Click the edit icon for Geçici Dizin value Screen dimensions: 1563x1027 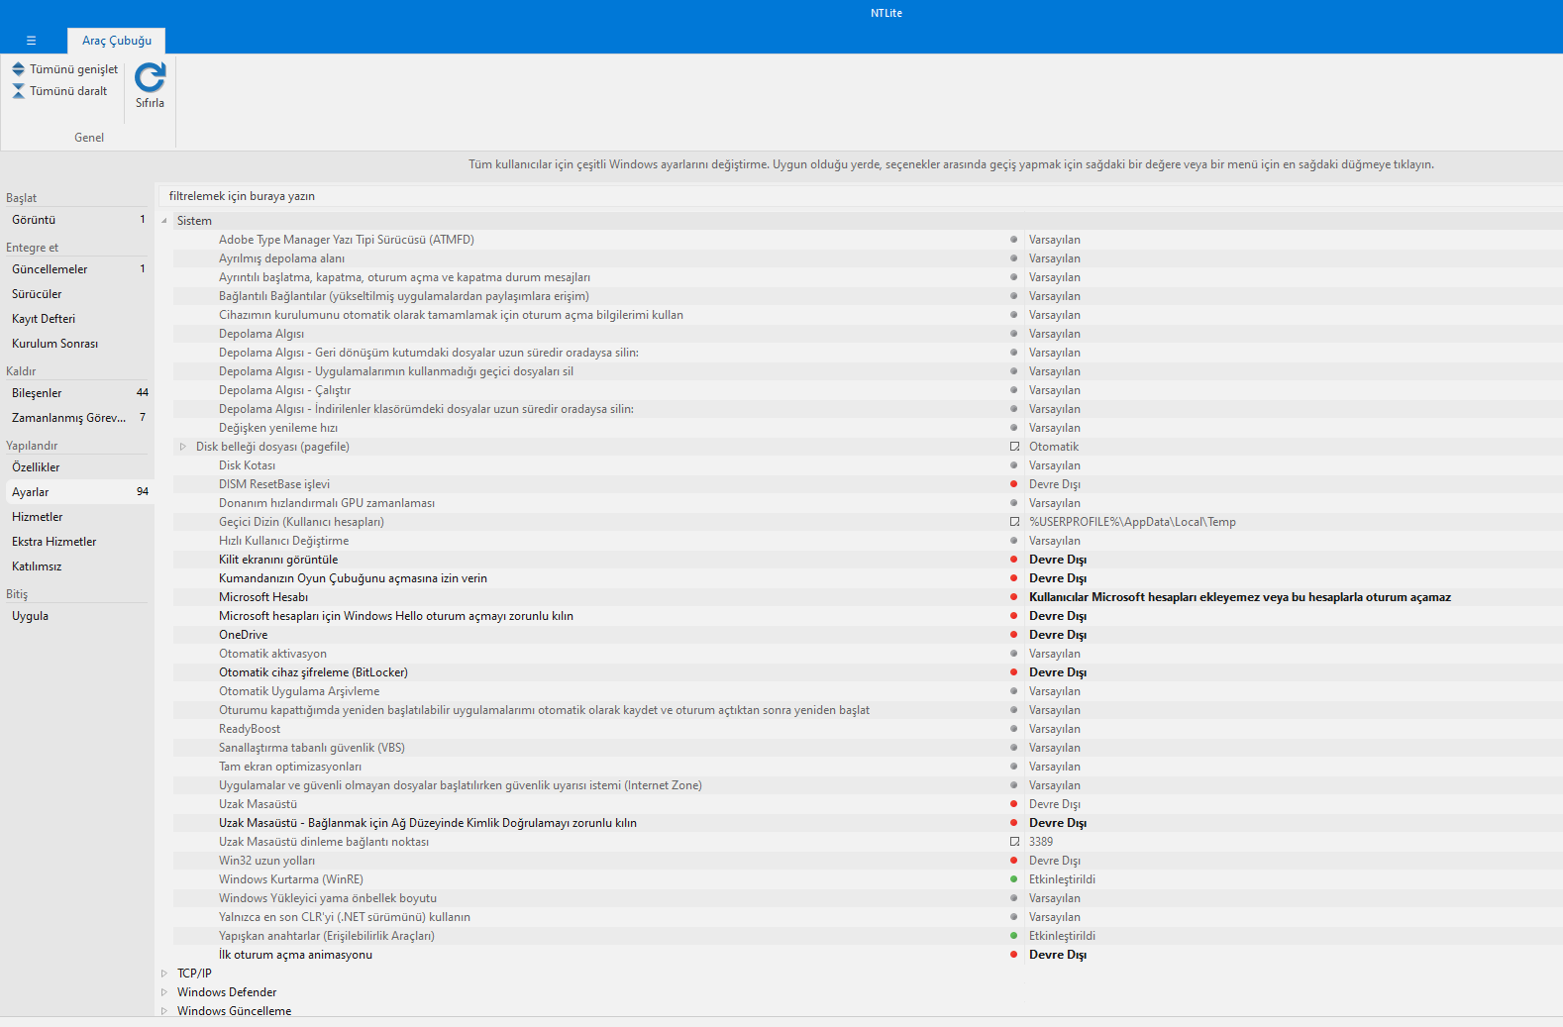click(1014, 522)
